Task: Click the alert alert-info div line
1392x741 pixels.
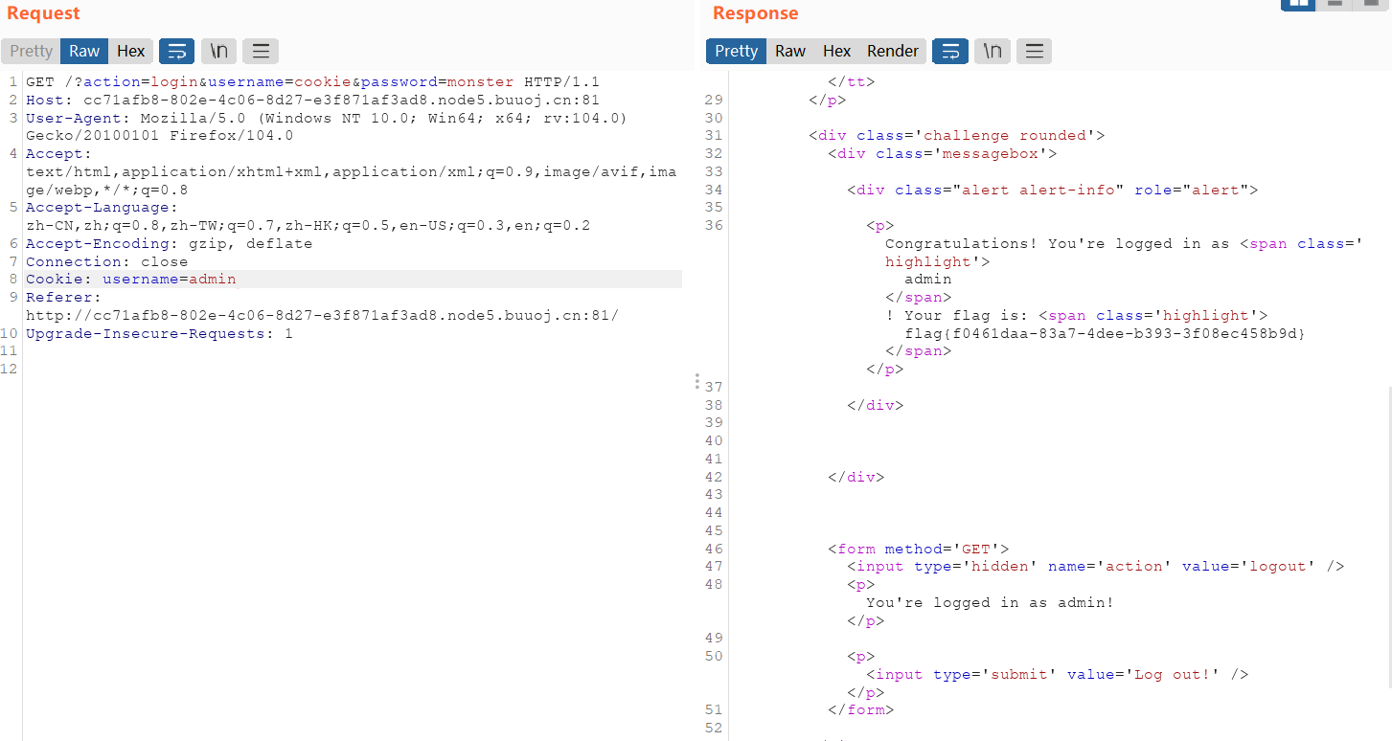Action: click(x=1052, y=191)
